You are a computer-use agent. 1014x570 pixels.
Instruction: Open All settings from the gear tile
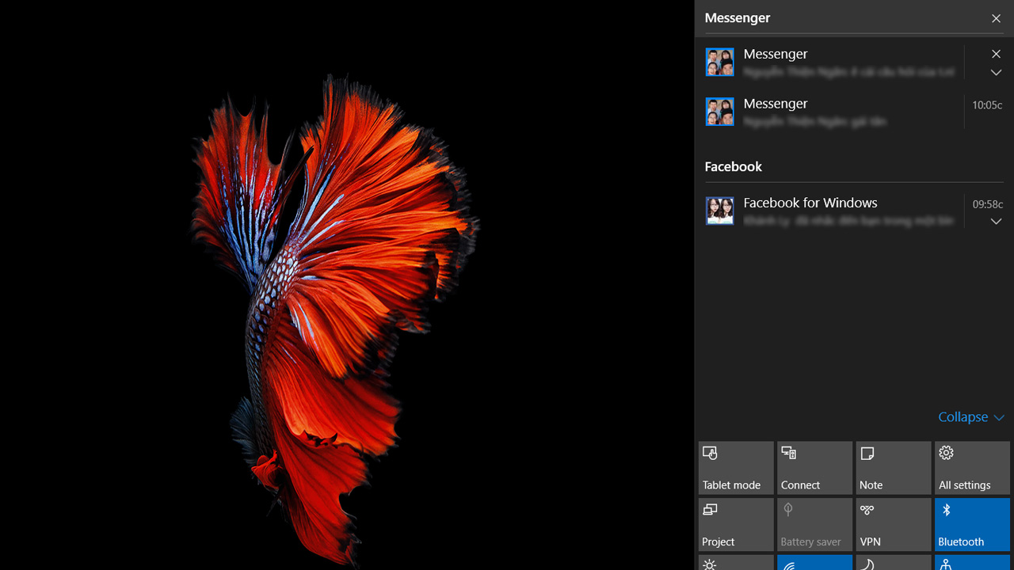point(972,468)
